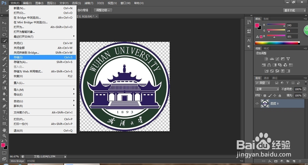Open the 编辑(E) menu
This screenshot has height=165, width=308.
coord(27,3)
